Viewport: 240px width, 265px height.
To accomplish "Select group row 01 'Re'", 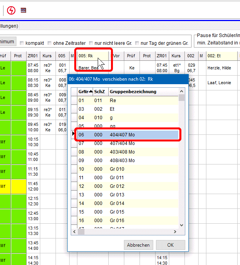I will point(127,100).
